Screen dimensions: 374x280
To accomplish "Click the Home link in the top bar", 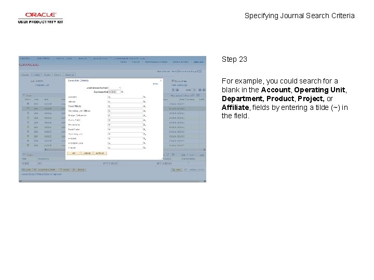I will click(x=124, y=62).
